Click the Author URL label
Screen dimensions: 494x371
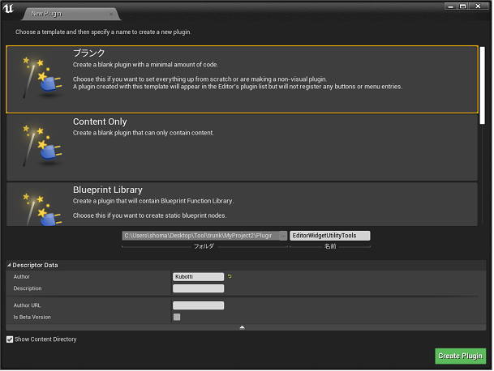[x=27, y=306]
